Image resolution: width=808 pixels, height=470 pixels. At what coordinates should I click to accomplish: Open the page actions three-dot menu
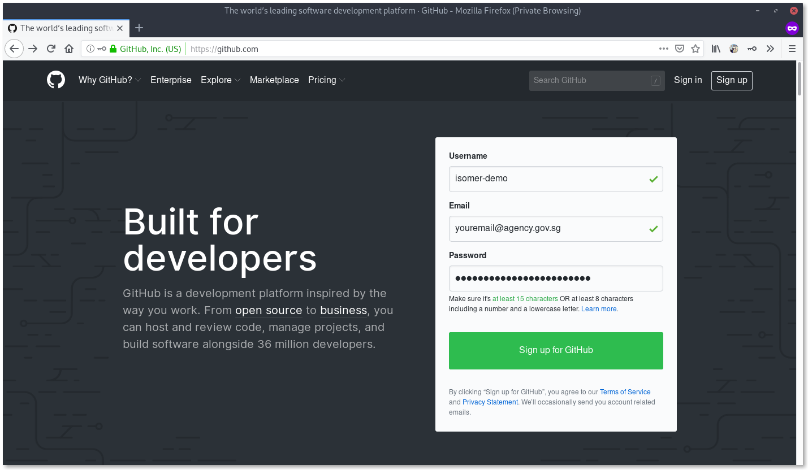click(x=664, y=49)
